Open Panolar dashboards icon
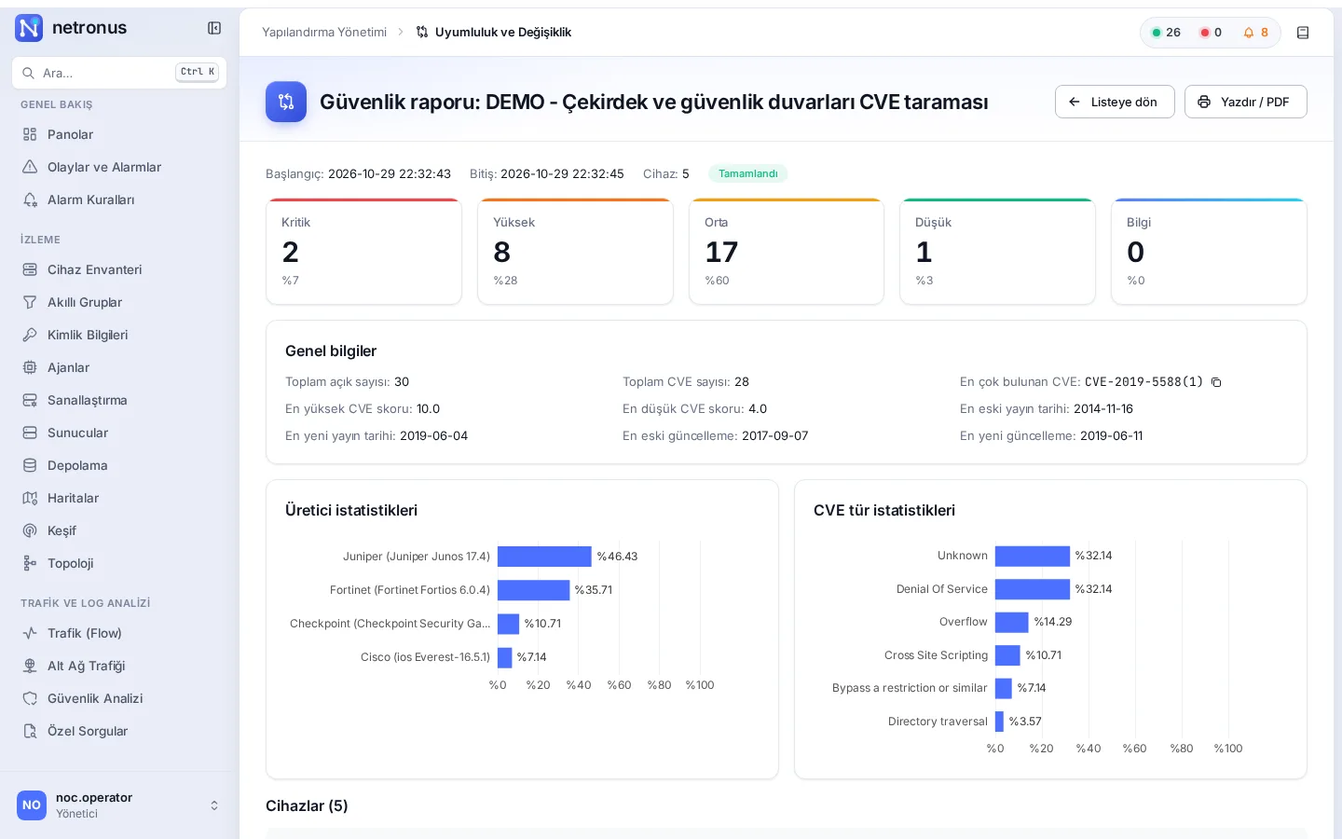The image size is (1342, 839). point(30,134)
